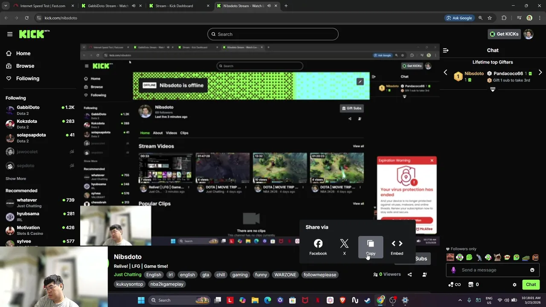Select the gta tag
Viewport: 546px width, 307px height.
click(206, 275)
